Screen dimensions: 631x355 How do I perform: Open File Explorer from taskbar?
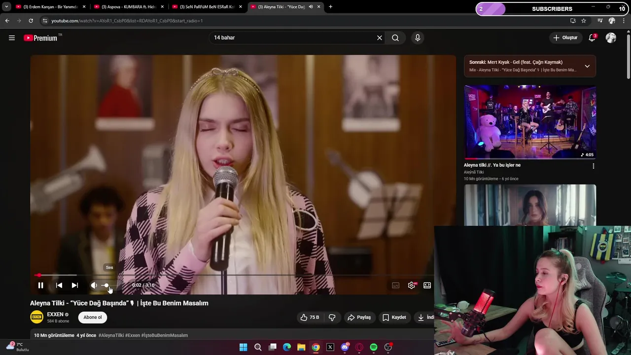[301, 347]
